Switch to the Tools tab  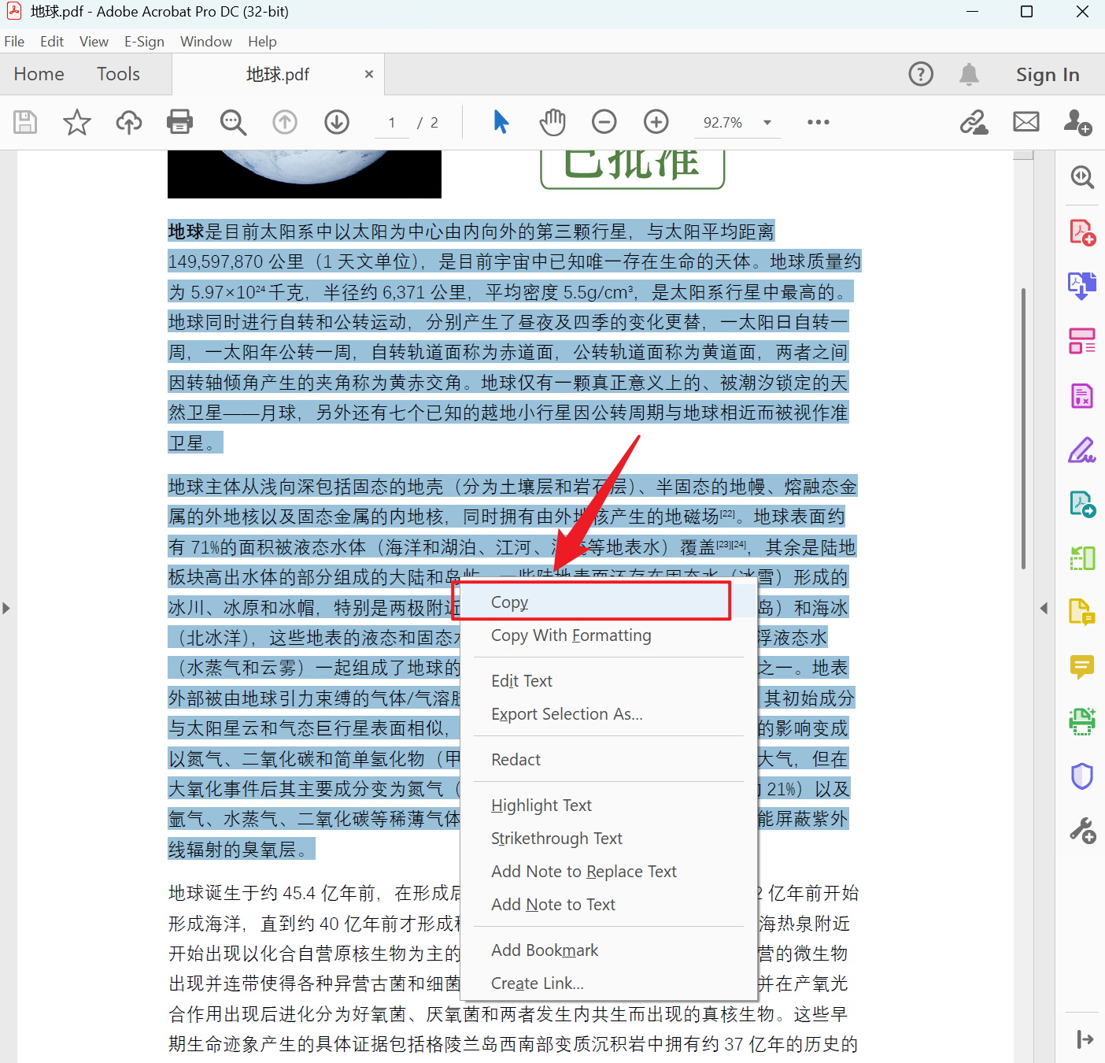pyautogui.click(x=118, y=73)
